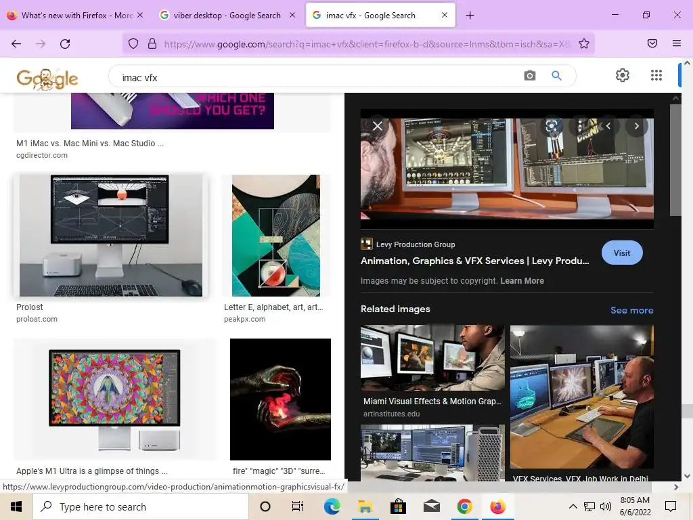Close the image preview panel
Image resolution: width=693 pixels, height=520 pixels.
(x=378, y=126)
